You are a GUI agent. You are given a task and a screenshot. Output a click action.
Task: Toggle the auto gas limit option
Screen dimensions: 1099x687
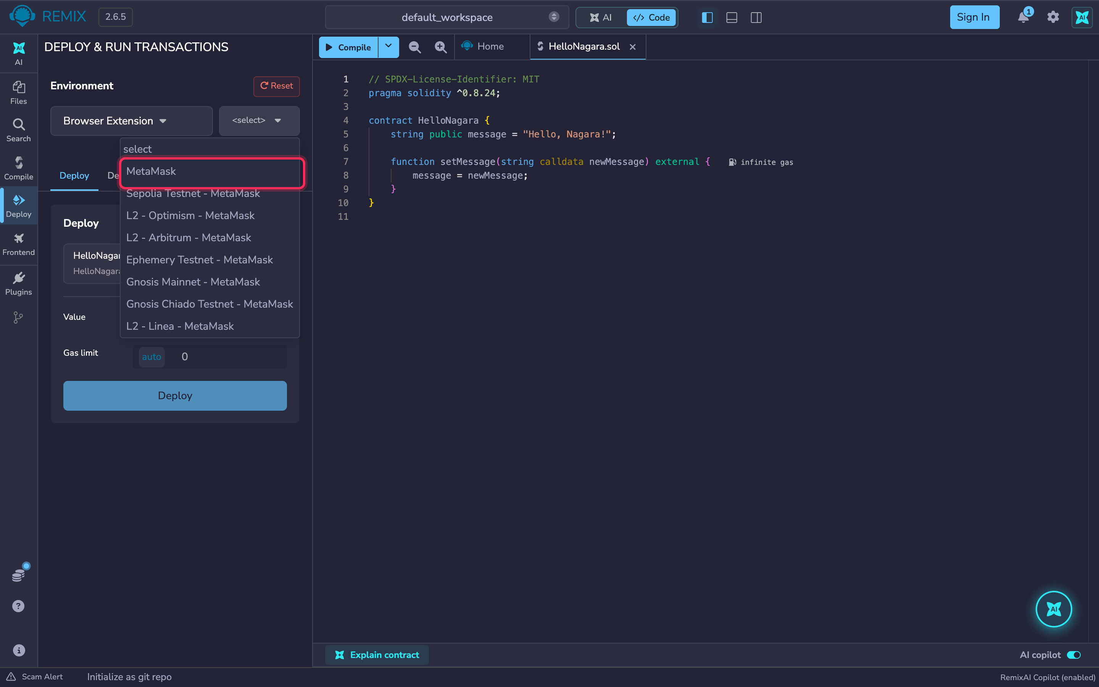[x=151, y=357]
